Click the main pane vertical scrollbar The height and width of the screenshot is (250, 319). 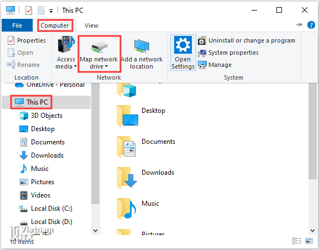312,131
